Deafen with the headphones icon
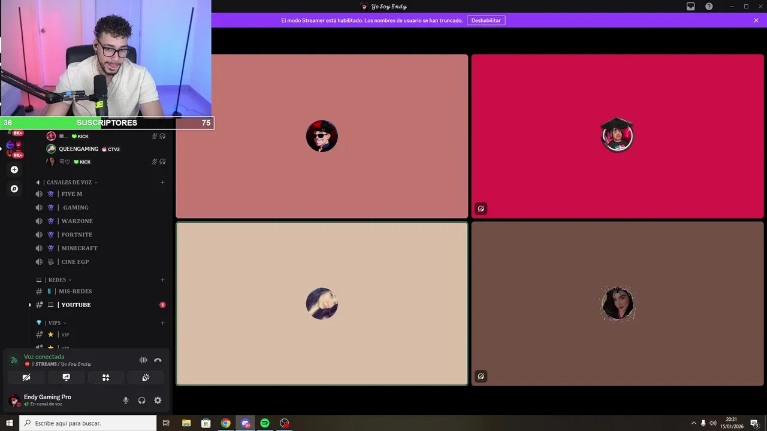Viewport: 767px width, 431px height. [x=142, y=400]
